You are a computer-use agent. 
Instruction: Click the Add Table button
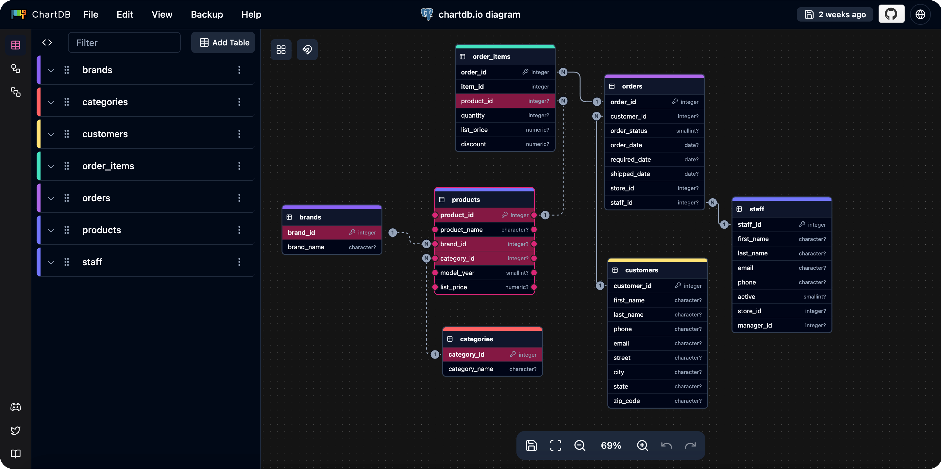click(x=223, y=42)
